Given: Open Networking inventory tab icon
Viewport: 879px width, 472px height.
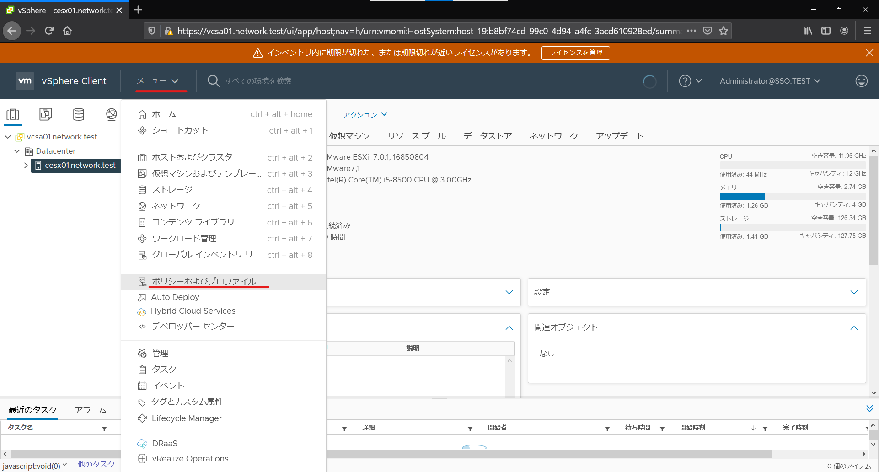Looking at the screenshot, I should point(112,114).
